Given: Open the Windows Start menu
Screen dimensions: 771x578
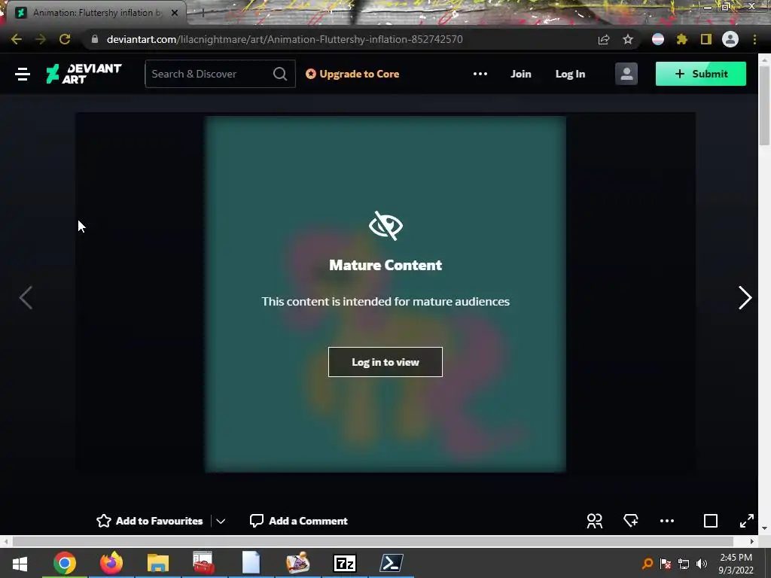Looking at the screenshot, I should 20,563.
